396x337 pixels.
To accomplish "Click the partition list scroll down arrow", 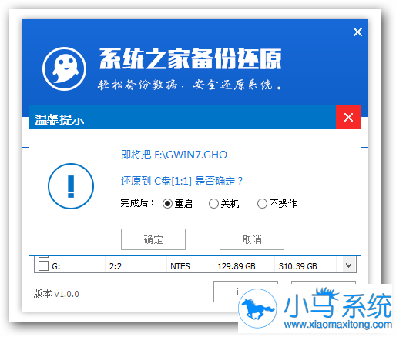I will click(348, 265).
